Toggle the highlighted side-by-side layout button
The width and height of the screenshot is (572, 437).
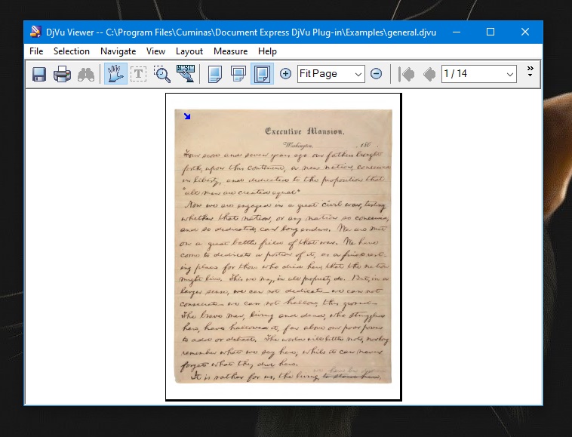coord(263,74)
